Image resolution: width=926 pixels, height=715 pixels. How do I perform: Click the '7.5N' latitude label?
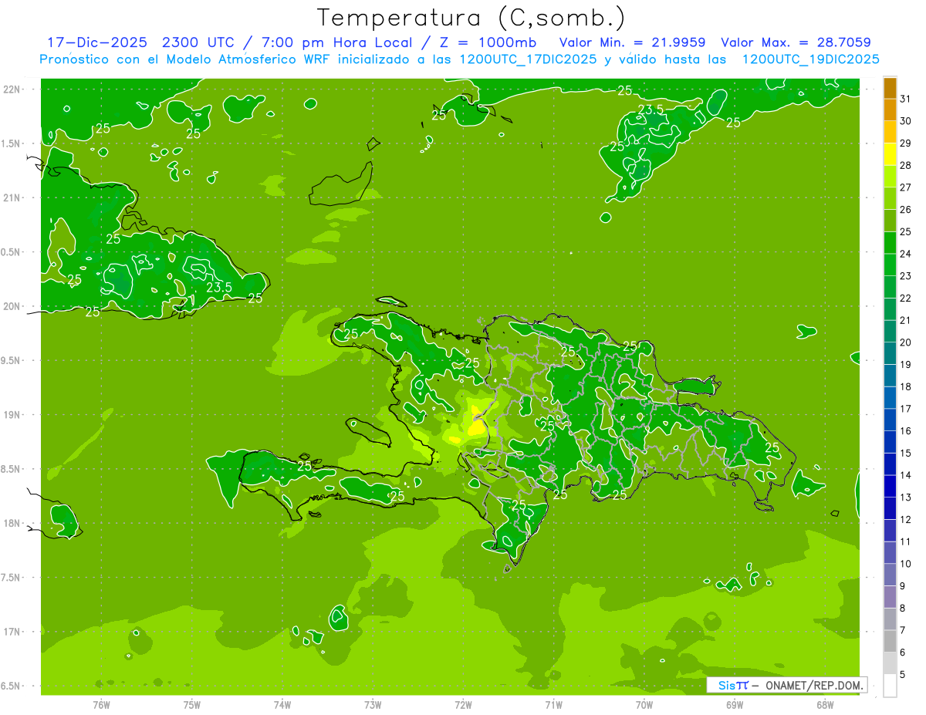(x=12, y=578)
